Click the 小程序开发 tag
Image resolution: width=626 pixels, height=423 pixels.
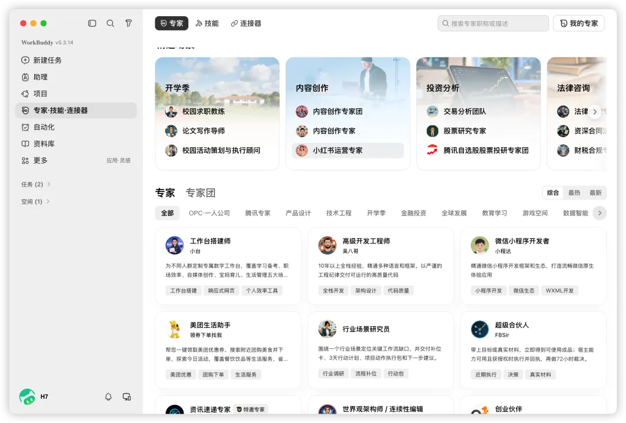click(488, 290)
